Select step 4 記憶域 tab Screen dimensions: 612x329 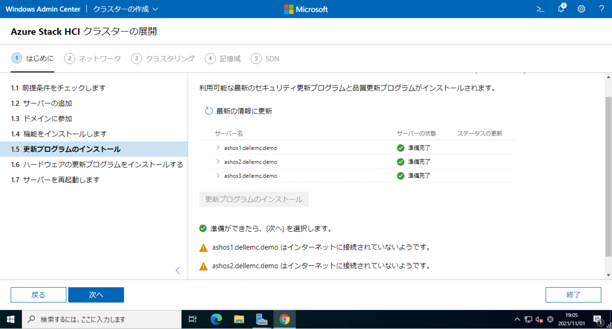[x=222, y=58]
